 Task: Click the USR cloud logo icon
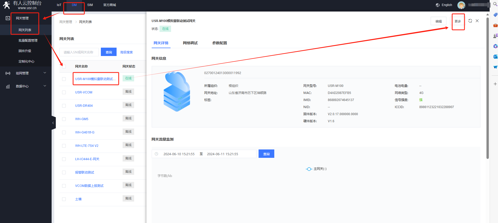pyautogui.click(x=6, y=5)
